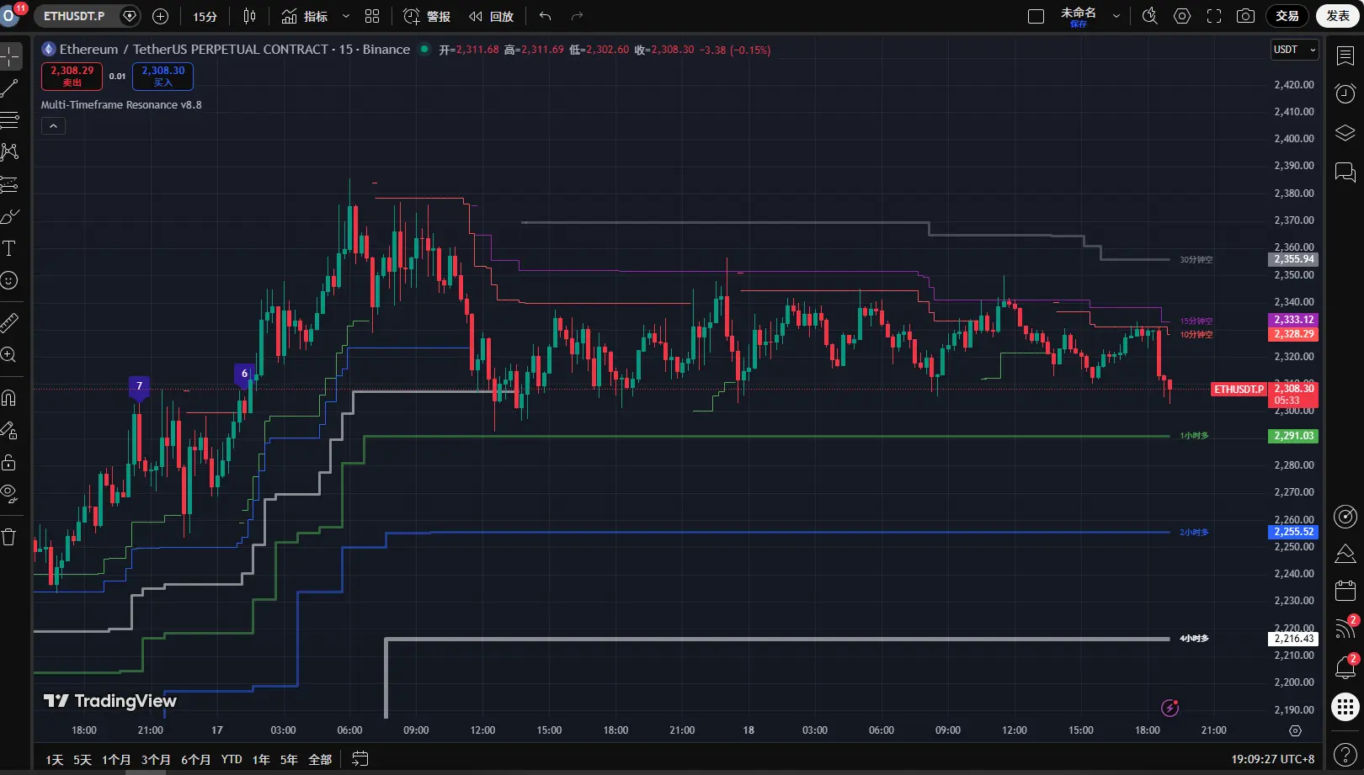The image size is (1364, 775).
Task: Click the 未命名 layout save button
Action: click(1079, 16)
